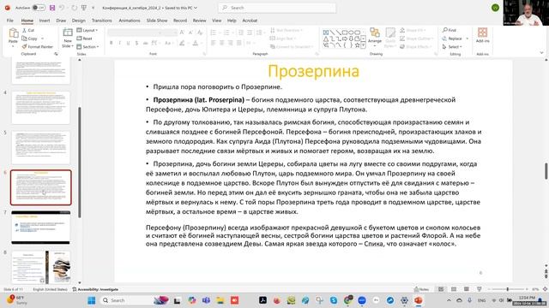
Task: Open the Replace dropdown arrow
Action: (467, 38)
